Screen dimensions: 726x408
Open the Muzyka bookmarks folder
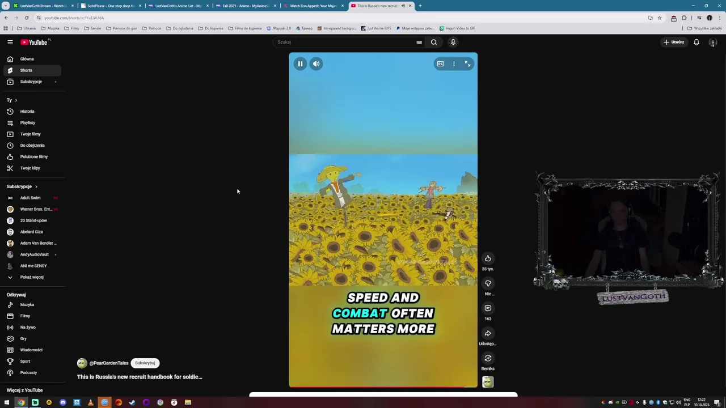click(x=50, y=28)
